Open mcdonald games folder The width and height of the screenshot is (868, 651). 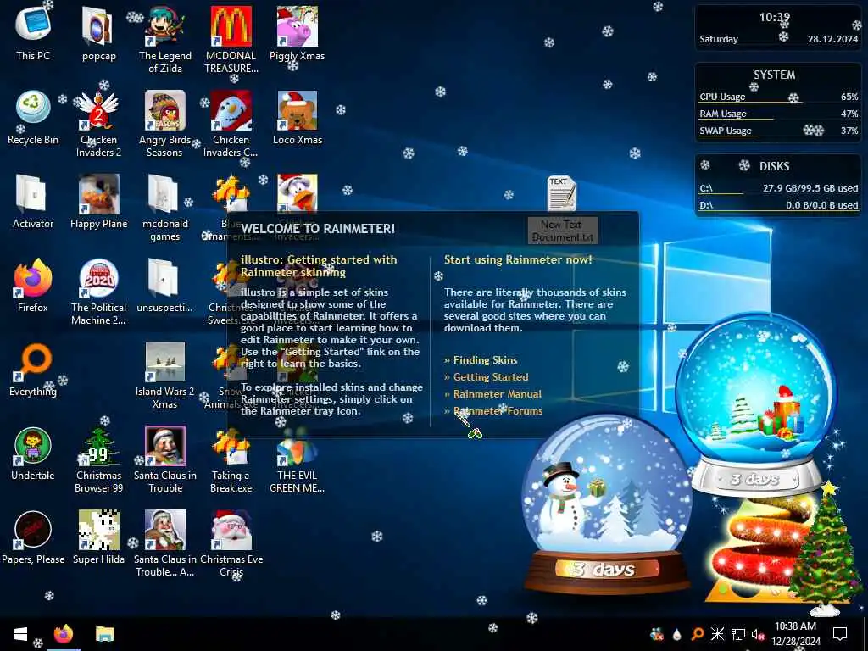point(165,207)
